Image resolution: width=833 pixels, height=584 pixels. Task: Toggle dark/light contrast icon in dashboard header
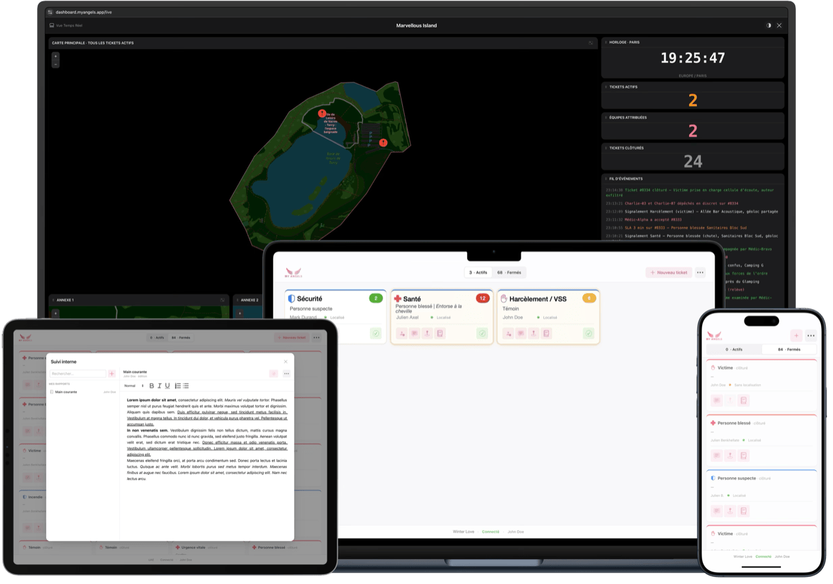(769, 25)
